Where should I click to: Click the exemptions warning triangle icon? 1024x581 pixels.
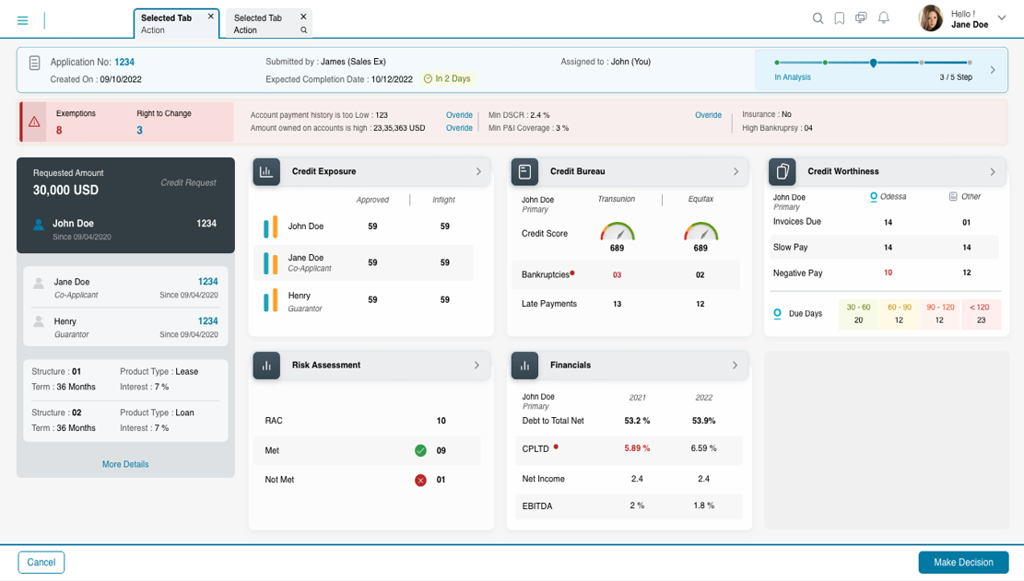(34, 122)
